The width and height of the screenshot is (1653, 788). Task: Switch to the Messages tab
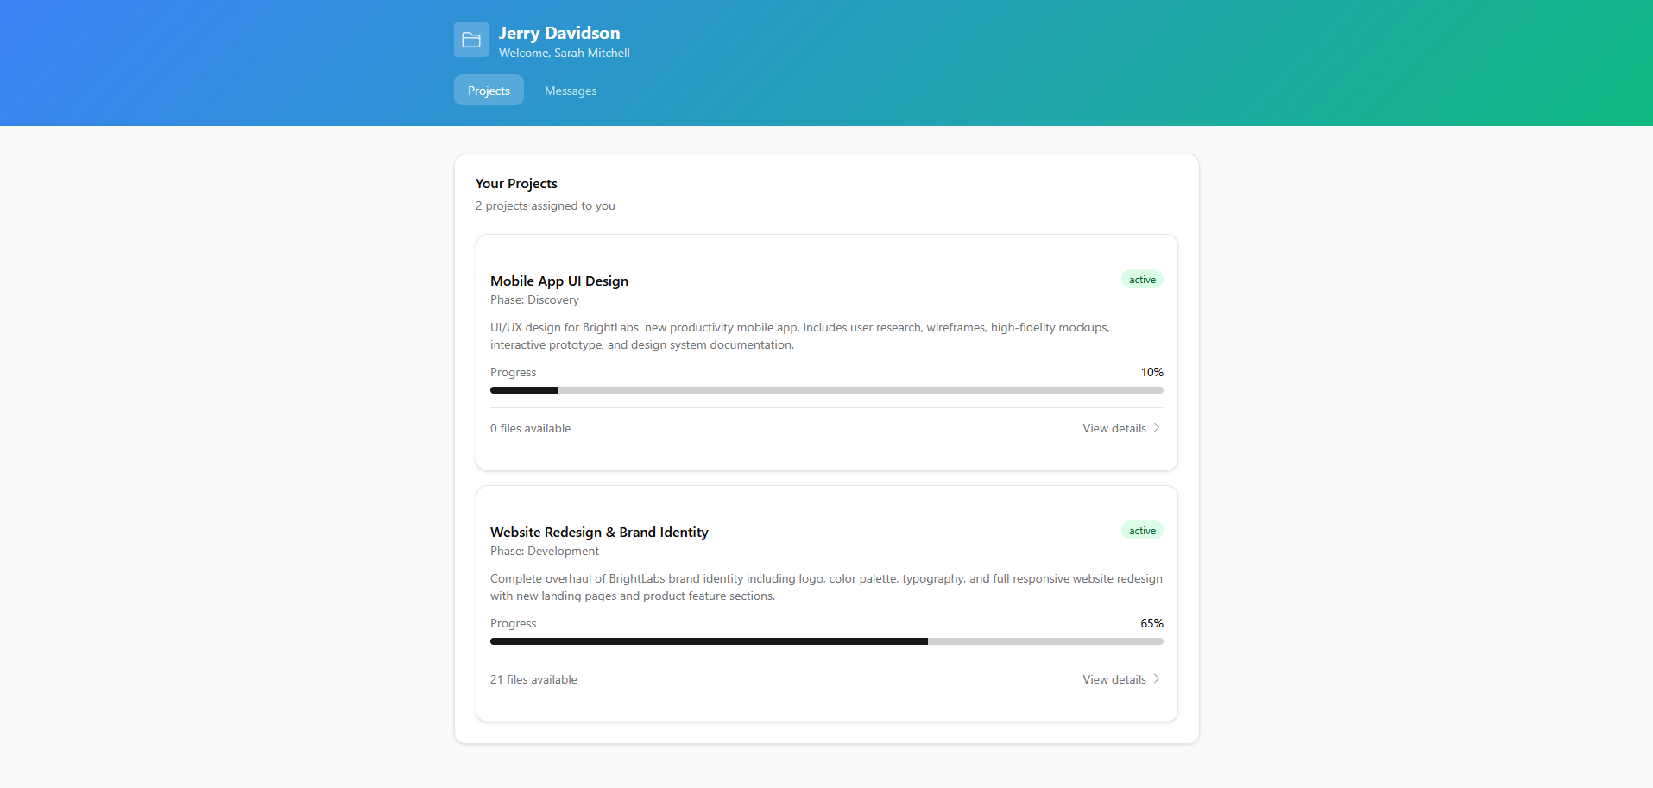(x=570, y=91)
